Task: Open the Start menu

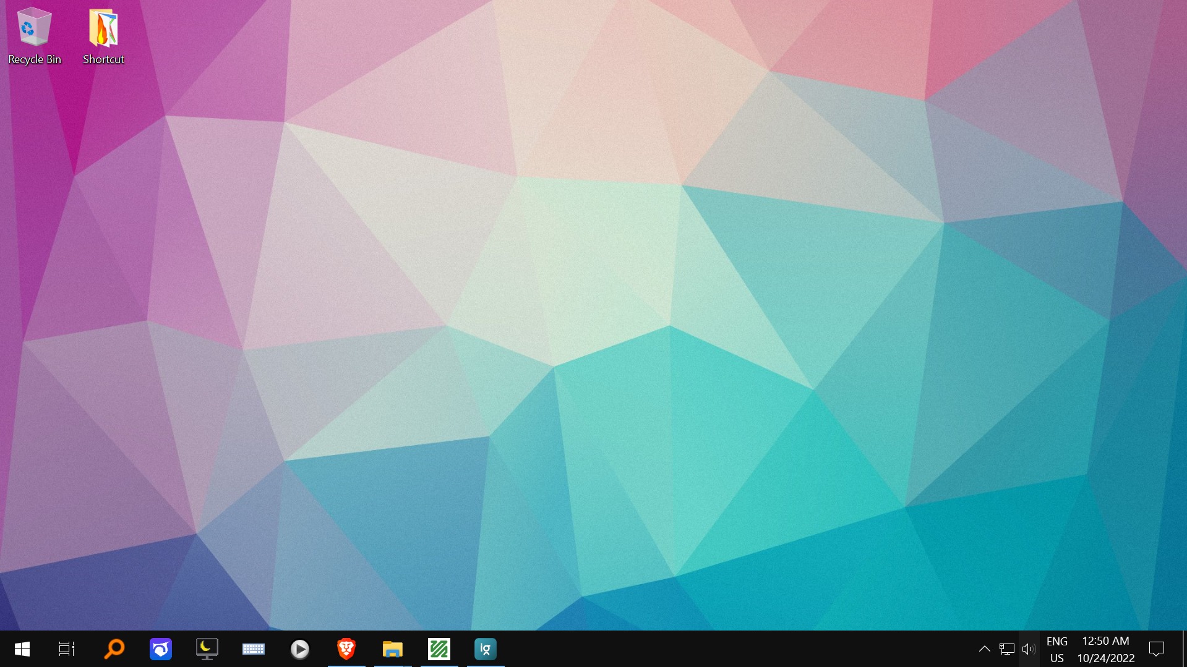Action: point(22,649)
